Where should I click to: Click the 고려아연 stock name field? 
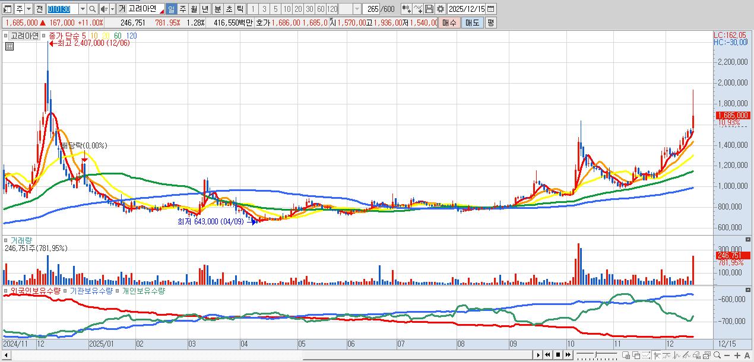pos(145,9)
